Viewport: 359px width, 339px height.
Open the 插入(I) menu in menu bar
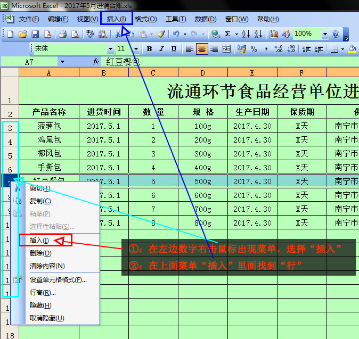pyautogui.click(x=116, y=19)
